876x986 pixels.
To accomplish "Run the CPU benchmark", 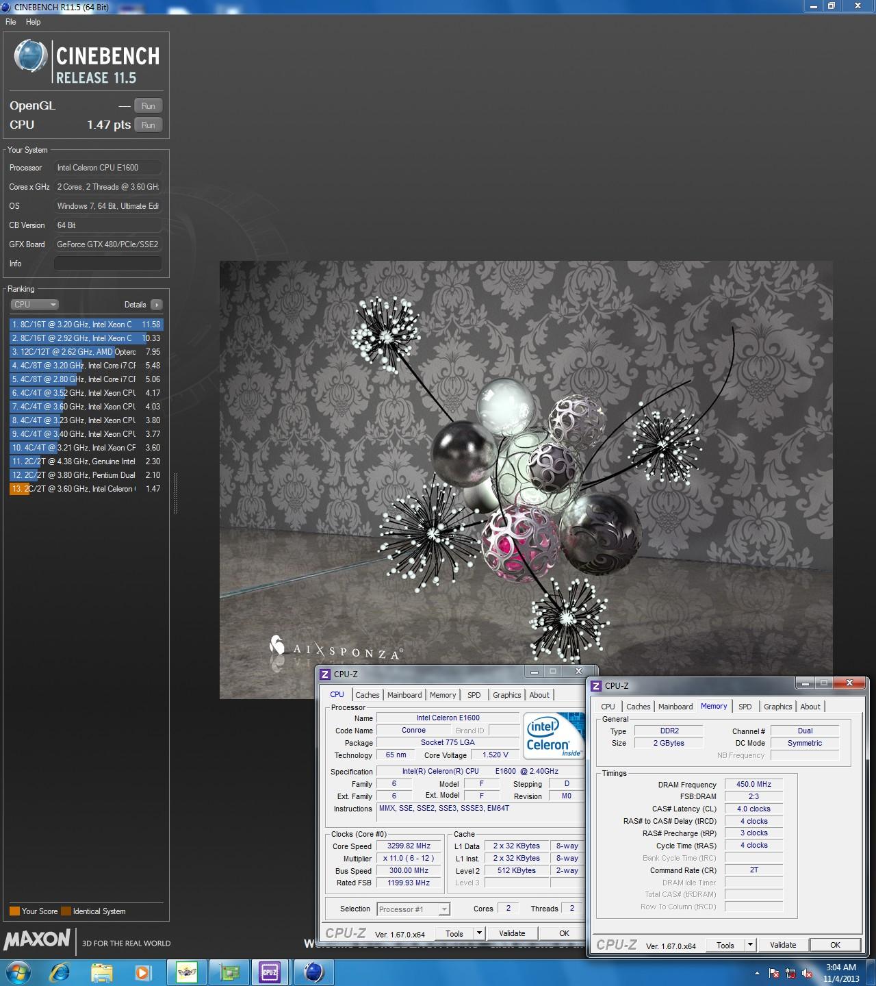I will click(149, 125).
